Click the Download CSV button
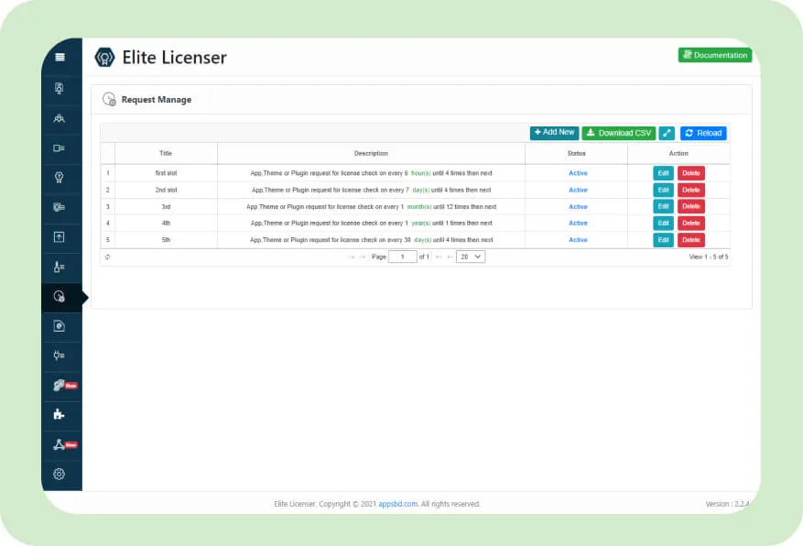Screen dimensions: 803x546 (x=619, y=133)
